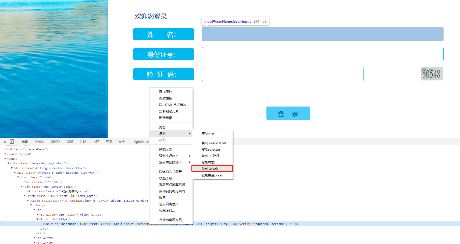Image resolution: width=460 pixels, height=244 pixels.
Task: Click the 验证码 captcha image
Action: pyautogui.click(x=432, y=74)
